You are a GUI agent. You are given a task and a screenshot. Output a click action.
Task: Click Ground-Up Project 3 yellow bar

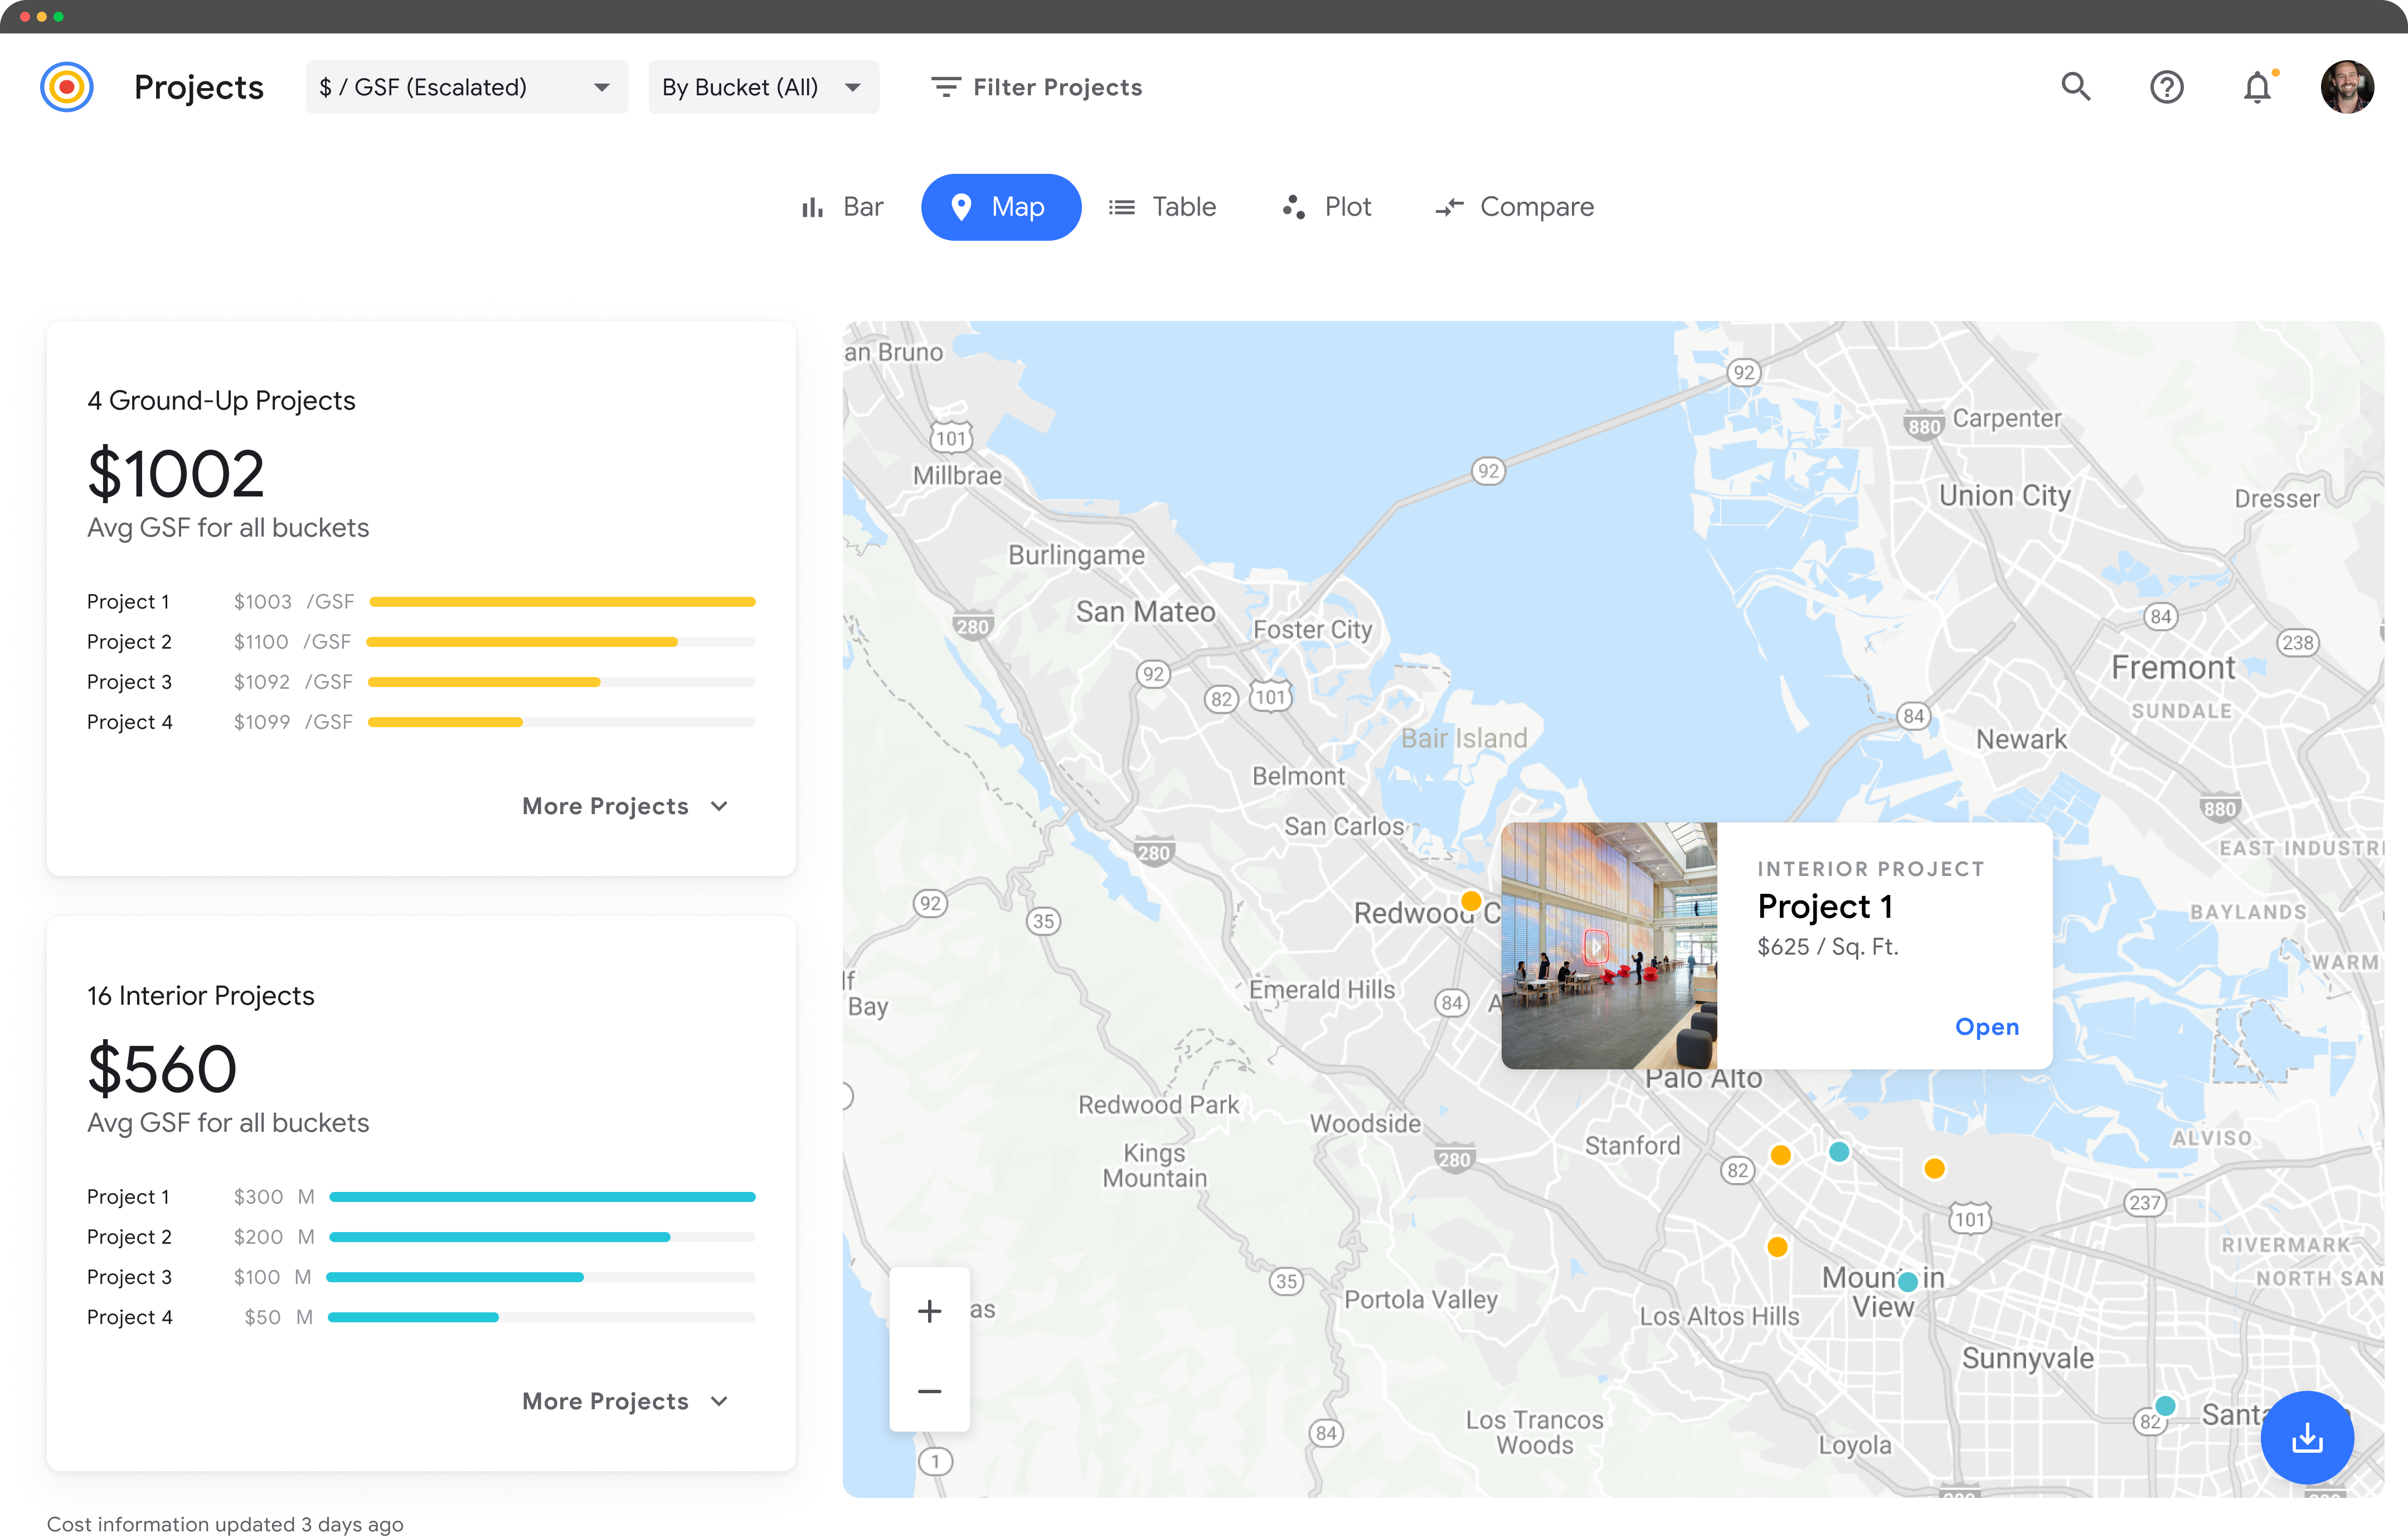pyautogui.click(x=484, y=682)
